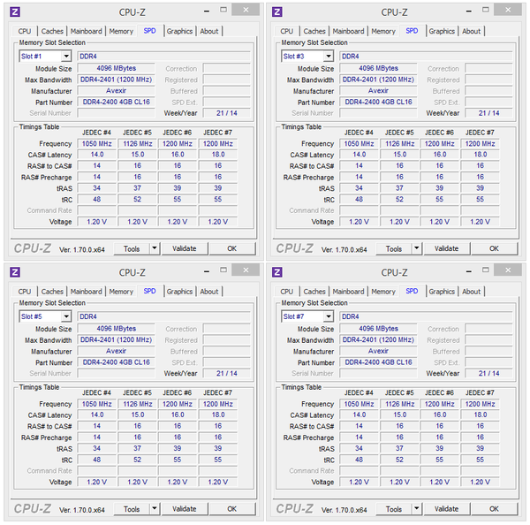
Task: Click Part Number field in Slot #7 window
Action: tap(378, 362)
